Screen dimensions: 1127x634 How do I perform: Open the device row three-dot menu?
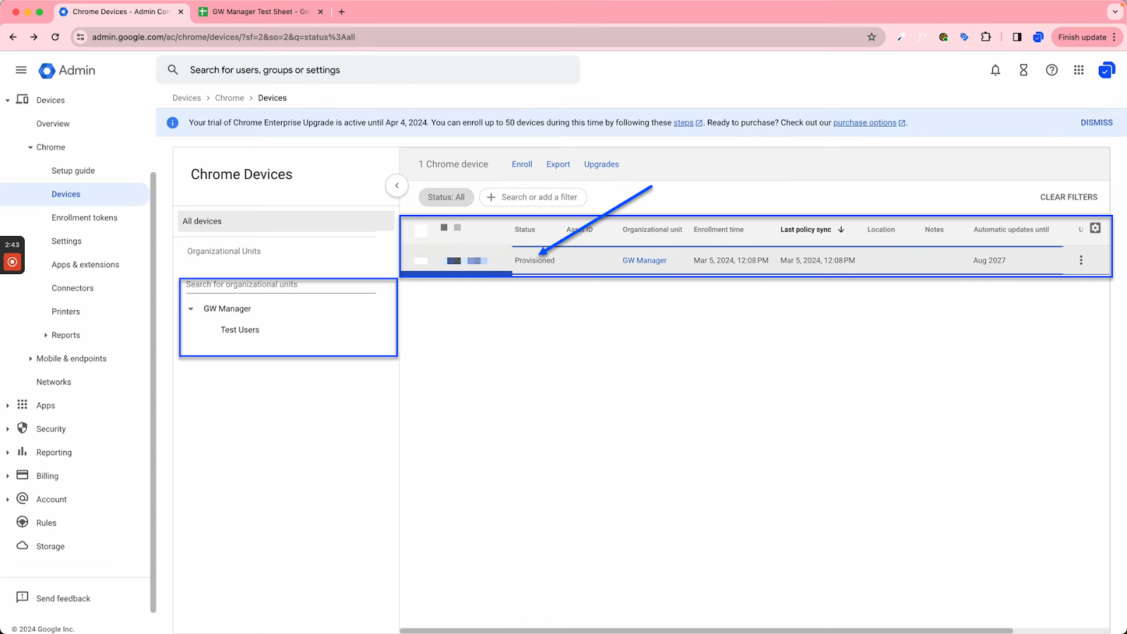pos(1081,260)
